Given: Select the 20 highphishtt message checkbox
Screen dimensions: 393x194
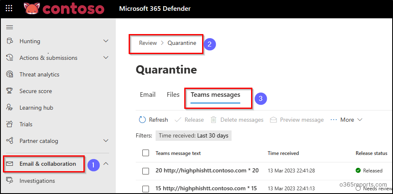Looking at the screenshot, I should (x=146, y=171).
